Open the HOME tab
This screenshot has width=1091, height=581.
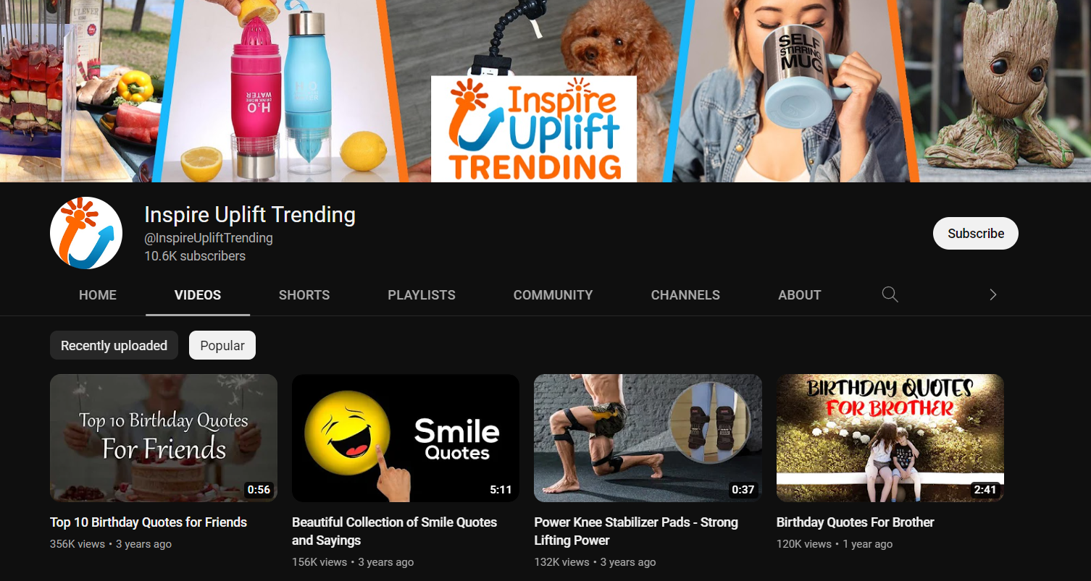[x=98, y=295]
